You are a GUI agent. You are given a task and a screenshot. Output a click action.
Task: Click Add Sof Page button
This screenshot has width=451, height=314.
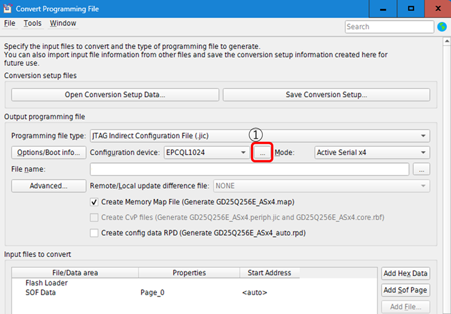pos(406,290)
